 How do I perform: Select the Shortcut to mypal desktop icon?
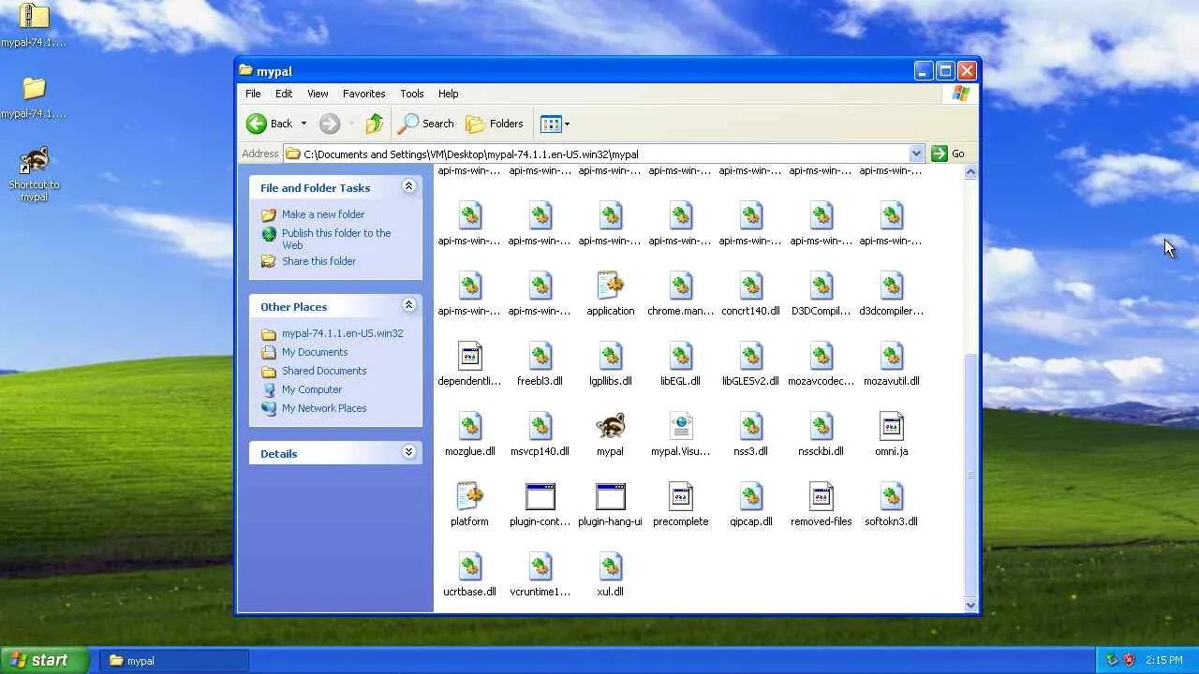point(34,161)
